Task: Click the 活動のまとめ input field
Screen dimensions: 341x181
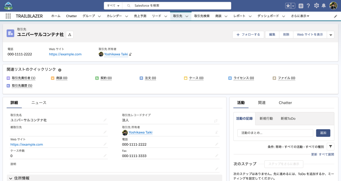Action: [x=275, y=133]
